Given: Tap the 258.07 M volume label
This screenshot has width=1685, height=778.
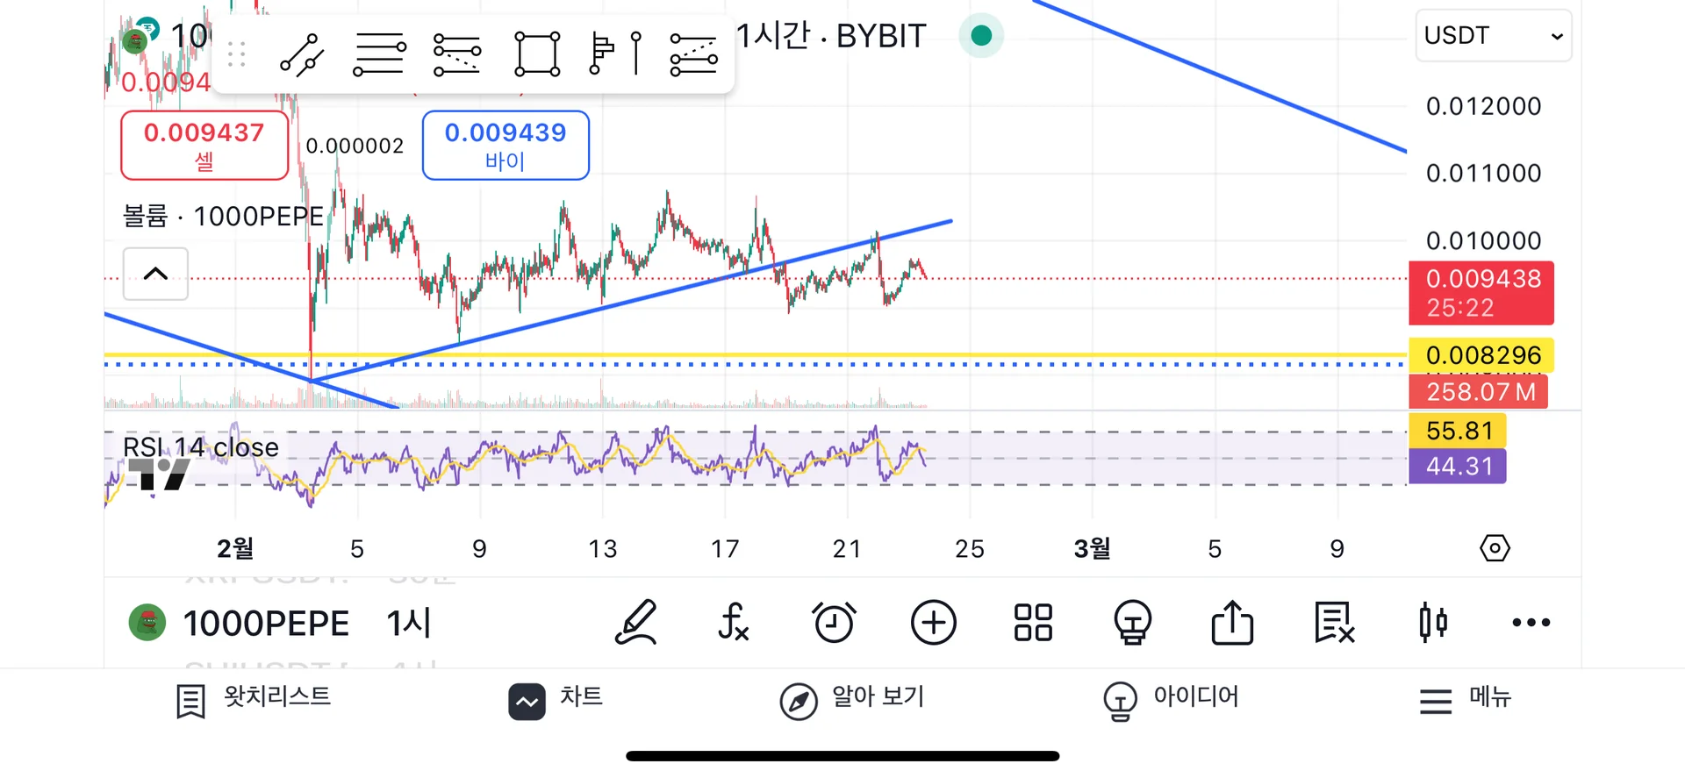Looking at the screenshot, I should pyautogui.click(x=1479, y=392).
